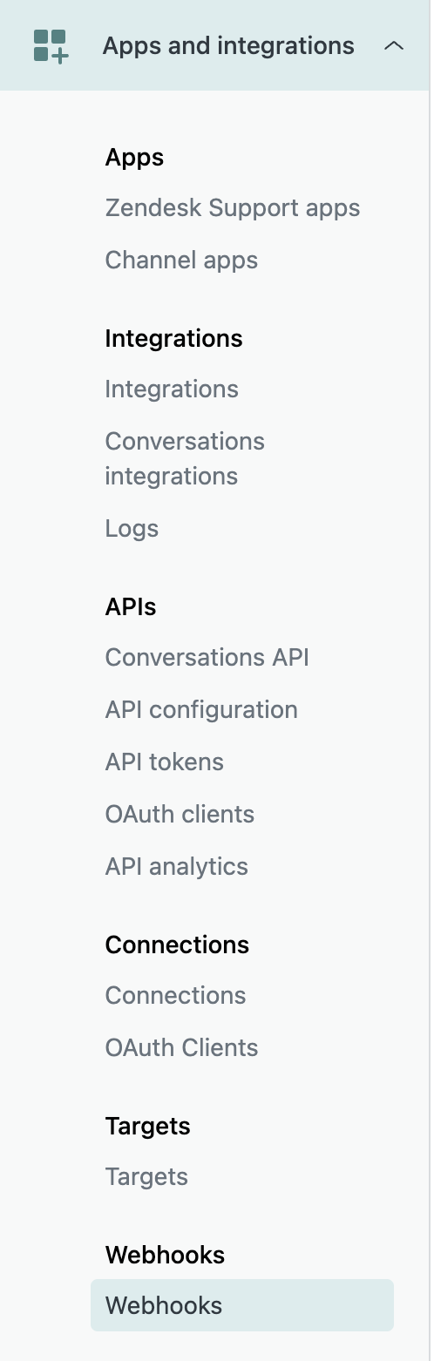The width and height of the screenshot is (434, 1361).
Task: Go to API tokens
Action: pos(165,762)
